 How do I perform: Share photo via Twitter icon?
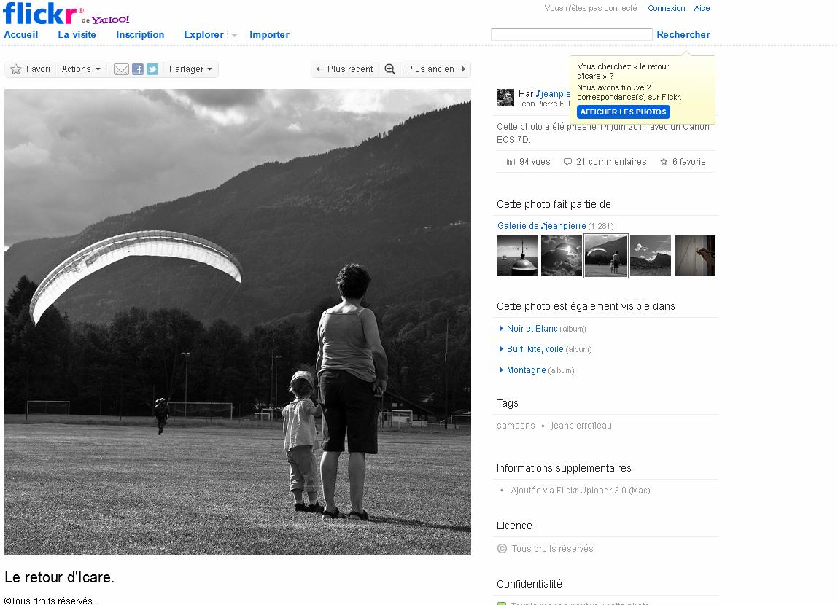point(152,69)
